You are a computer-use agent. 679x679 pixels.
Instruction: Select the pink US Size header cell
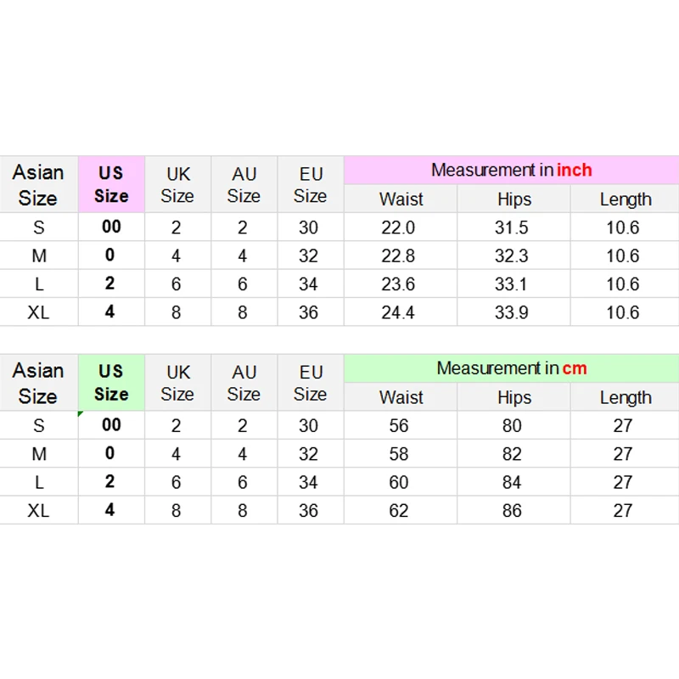111,184
